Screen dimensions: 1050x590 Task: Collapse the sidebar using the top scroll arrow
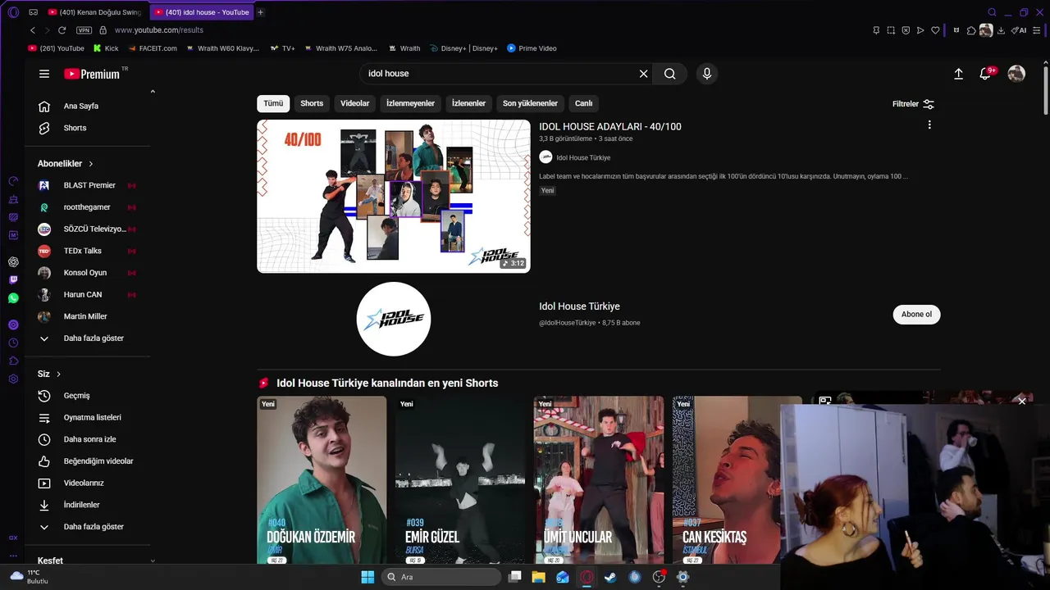click(x=153, y=92)
